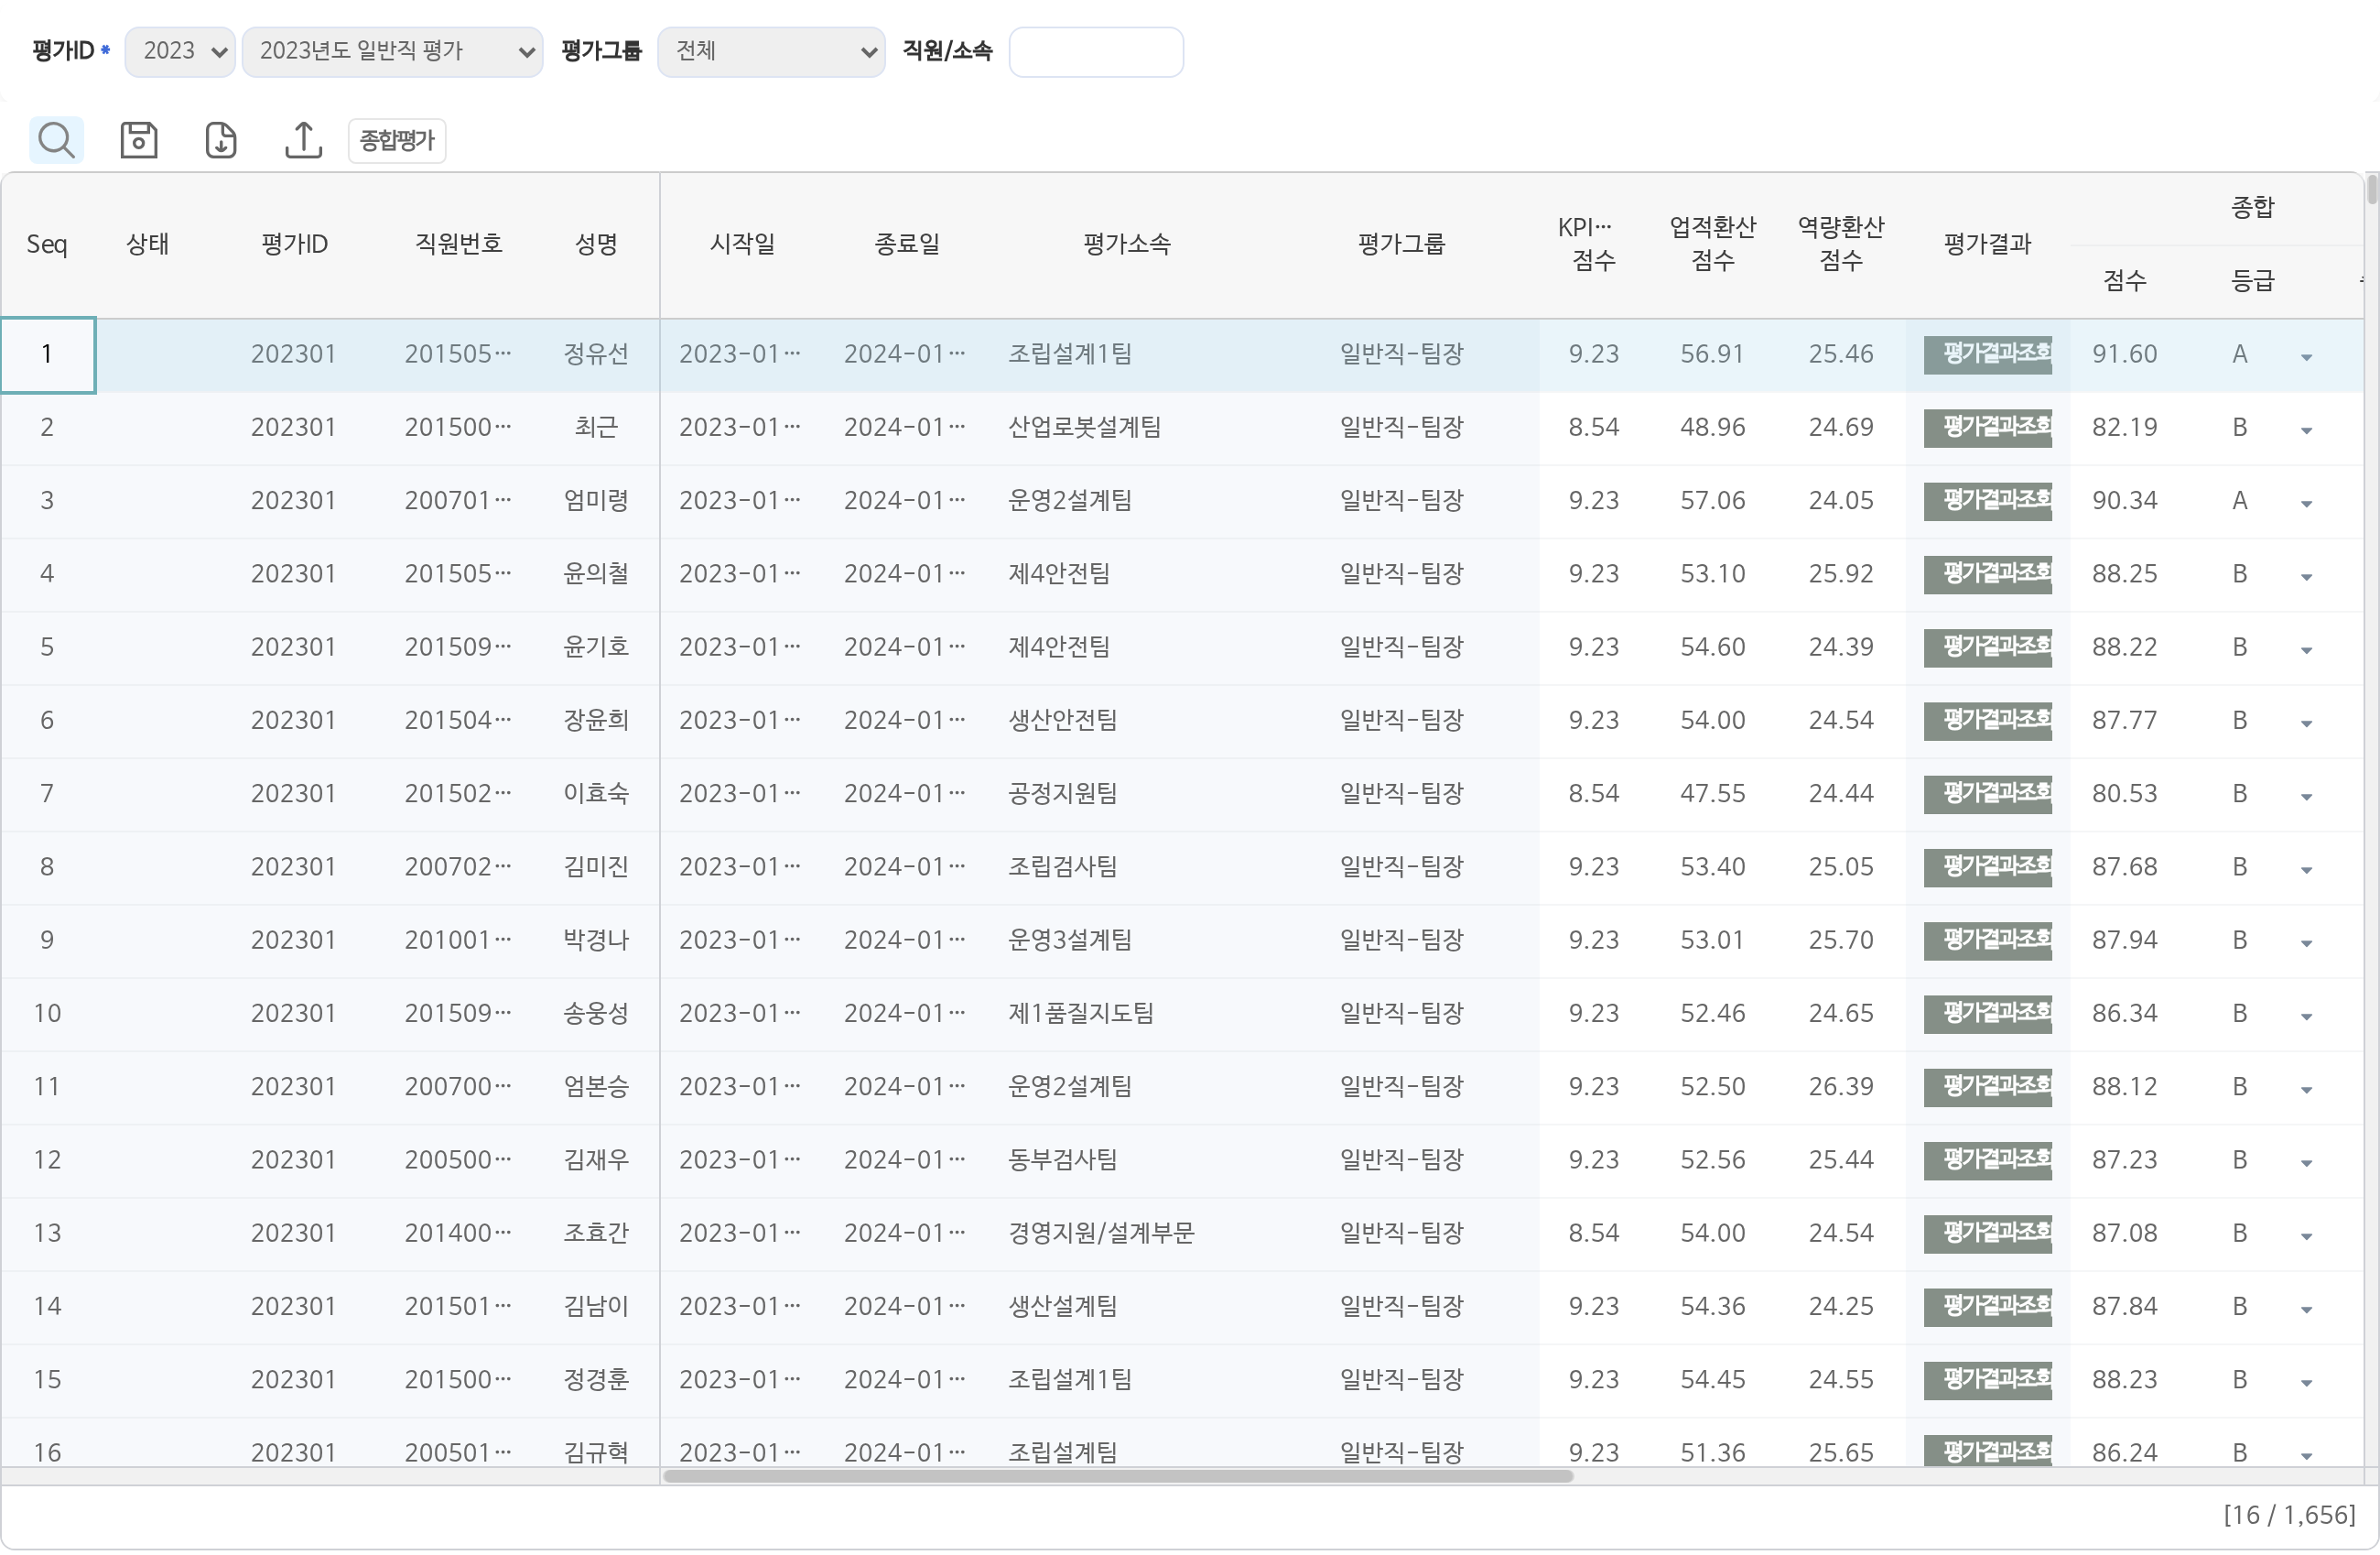Click 평가결과조회 button in 송웅성 row
Screen dimensions: 2380x1555
1987,1013
